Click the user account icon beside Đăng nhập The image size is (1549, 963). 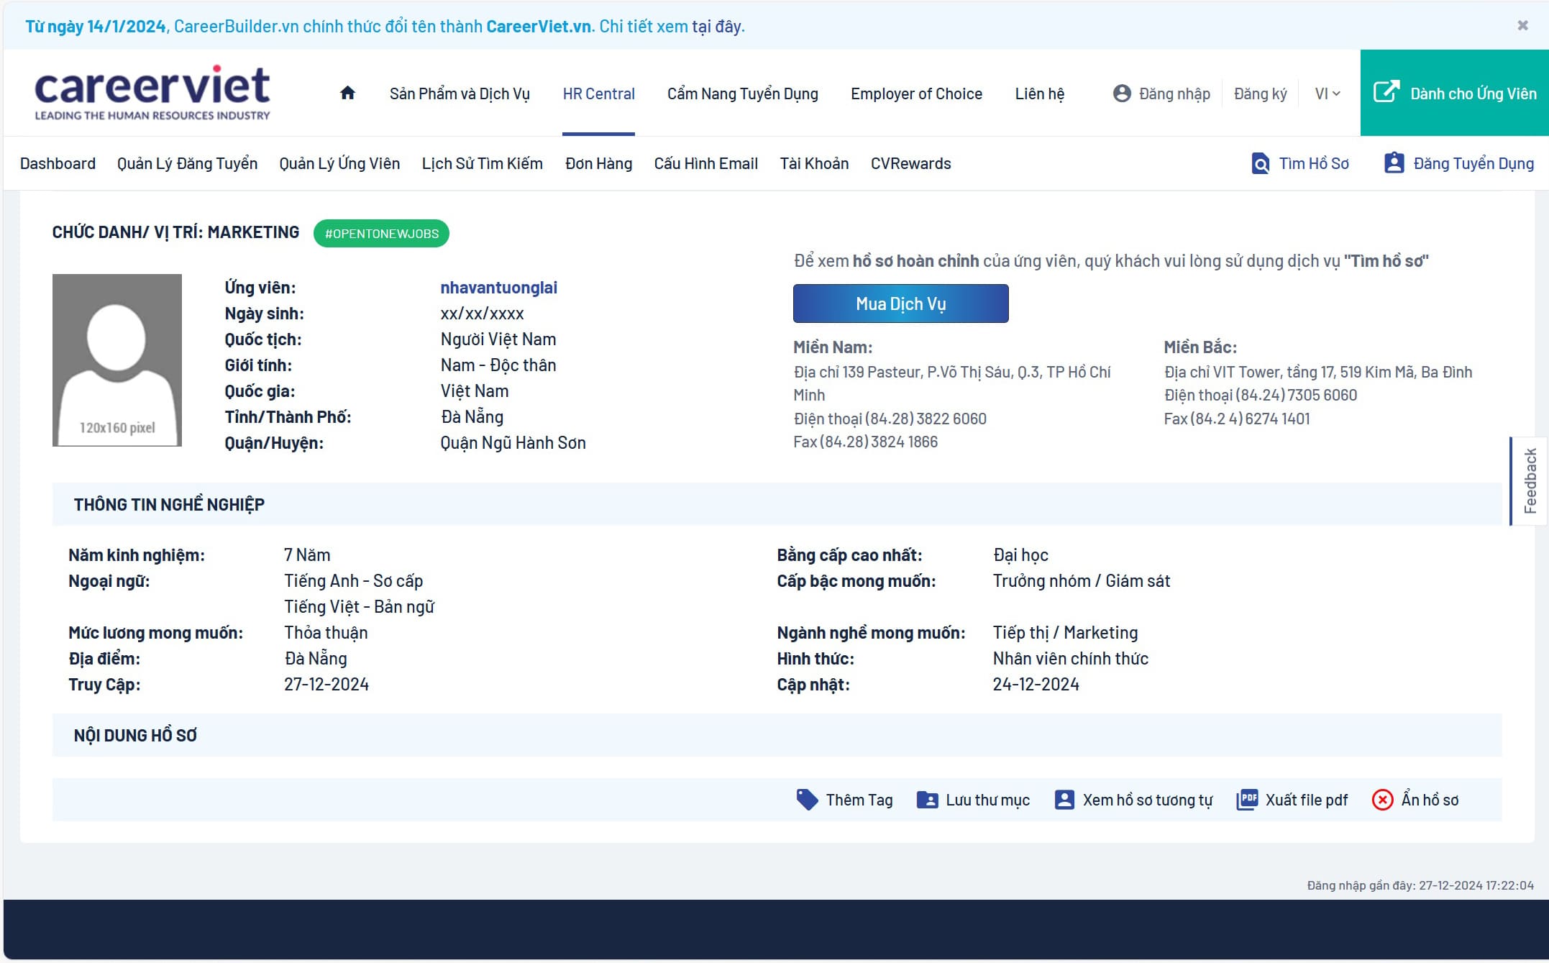point(1122,93)
